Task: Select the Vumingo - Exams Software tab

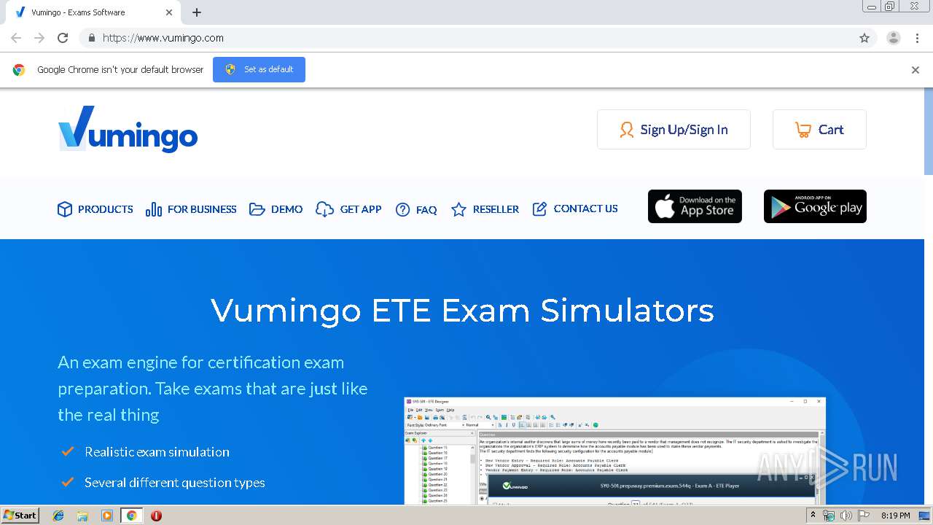Action: coord(93,12)
